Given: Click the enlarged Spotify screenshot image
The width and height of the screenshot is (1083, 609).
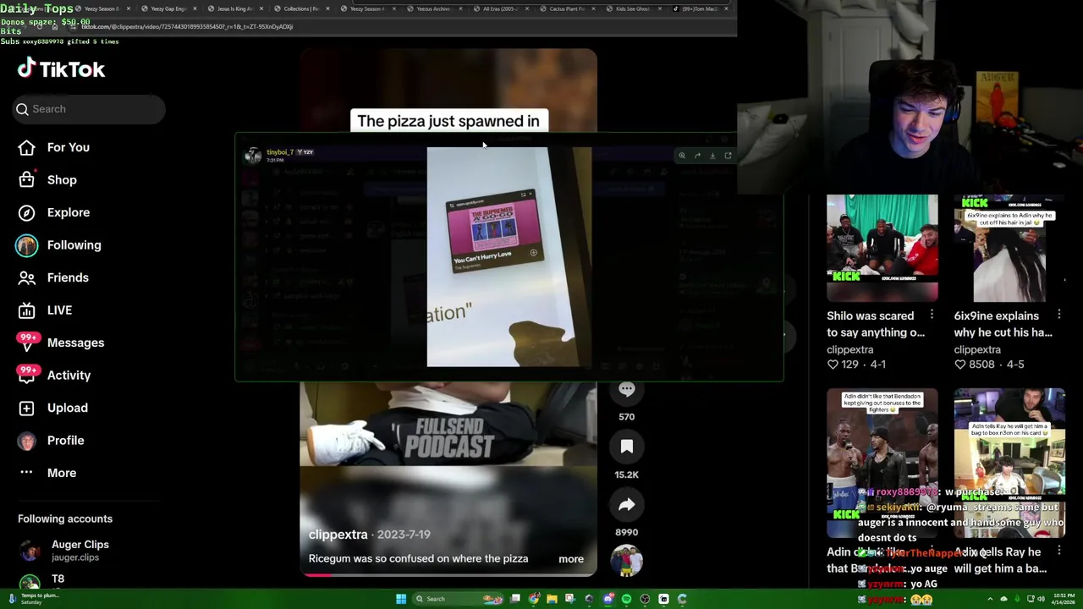Looking at the screenshot, I should pyautogui.click(x=509, y=257).
